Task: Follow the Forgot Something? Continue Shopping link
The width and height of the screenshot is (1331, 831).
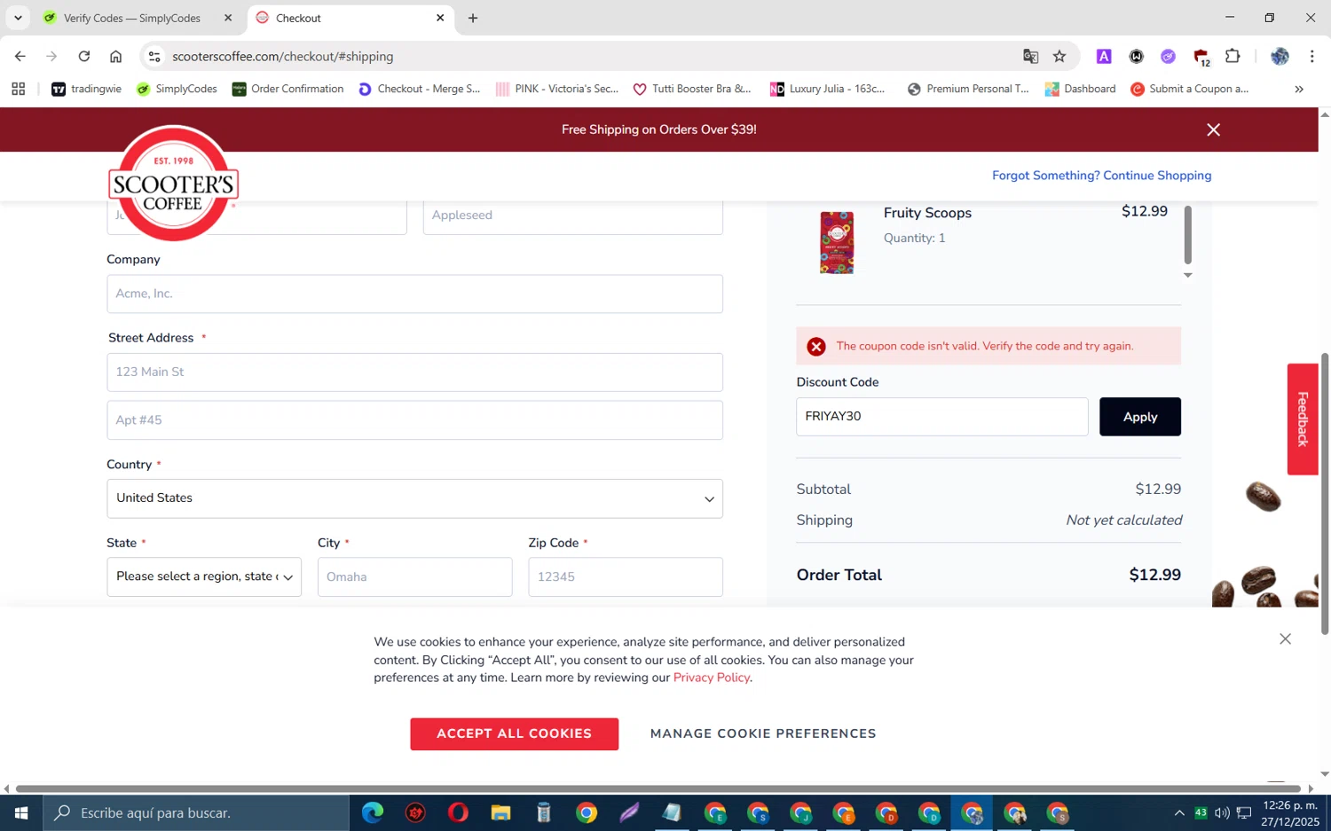Action: point(1101,176)
